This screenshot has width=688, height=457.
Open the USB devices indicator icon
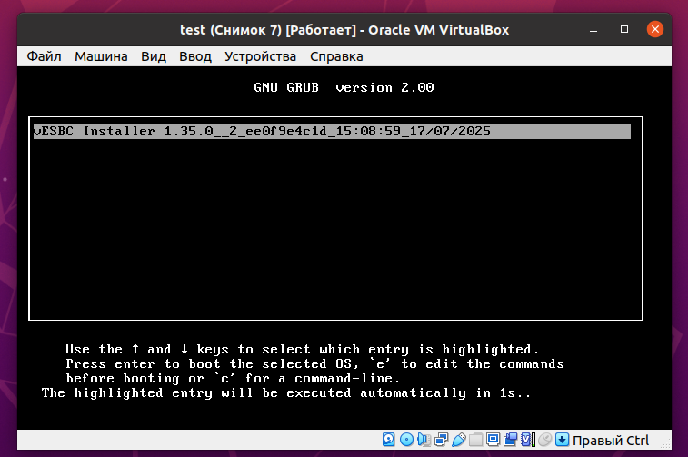click(x=458, y=440)
